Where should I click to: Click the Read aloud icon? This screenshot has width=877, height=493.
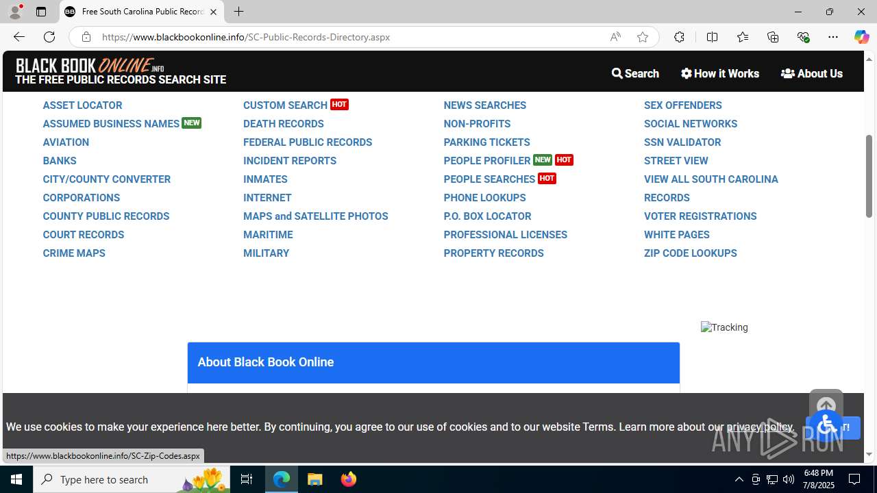point(615,37)
